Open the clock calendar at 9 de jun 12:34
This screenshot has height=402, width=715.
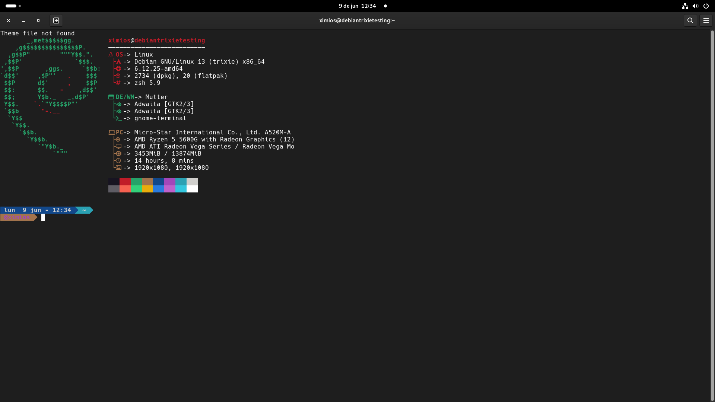click(x=357, y=6)
